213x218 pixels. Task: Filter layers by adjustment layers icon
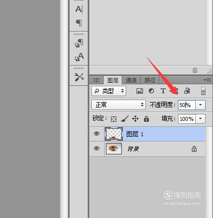coord(151,91)
